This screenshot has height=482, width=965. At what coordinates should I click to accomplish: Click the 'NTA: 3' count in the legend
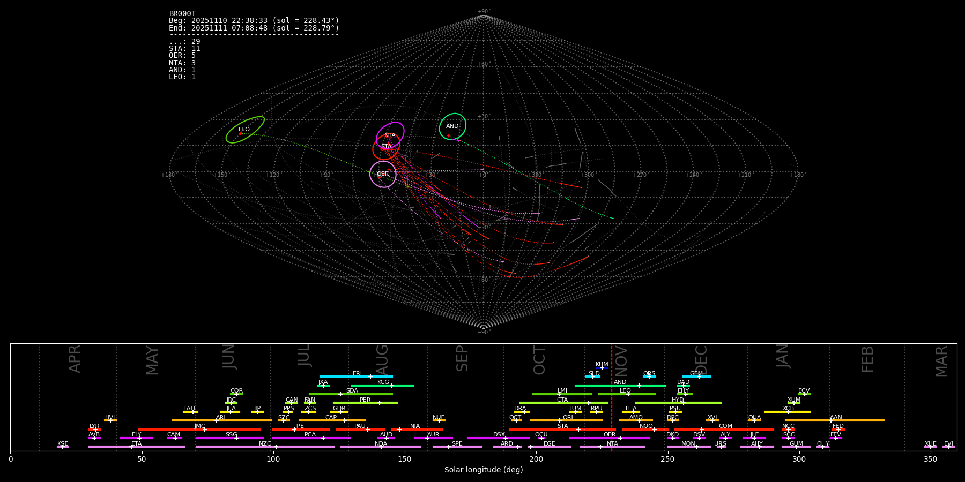[x=182, y=63]
